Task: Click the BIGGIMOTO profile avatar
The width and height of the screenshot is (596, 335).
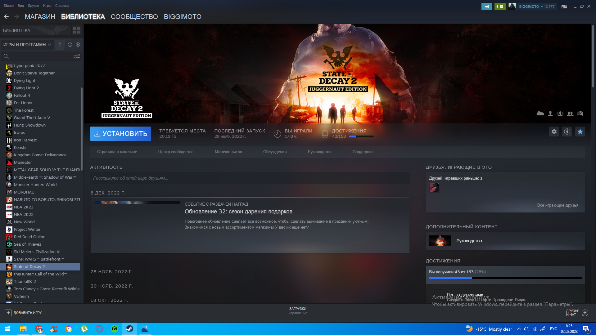Action: click(512, 7)
